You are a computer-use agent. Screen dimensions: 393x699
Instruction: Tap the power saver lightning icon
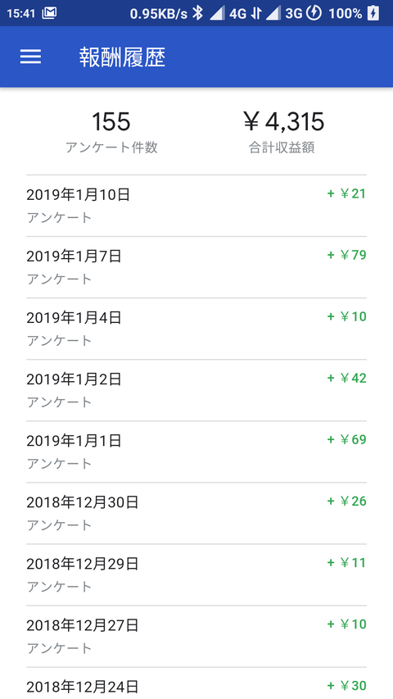314,13
